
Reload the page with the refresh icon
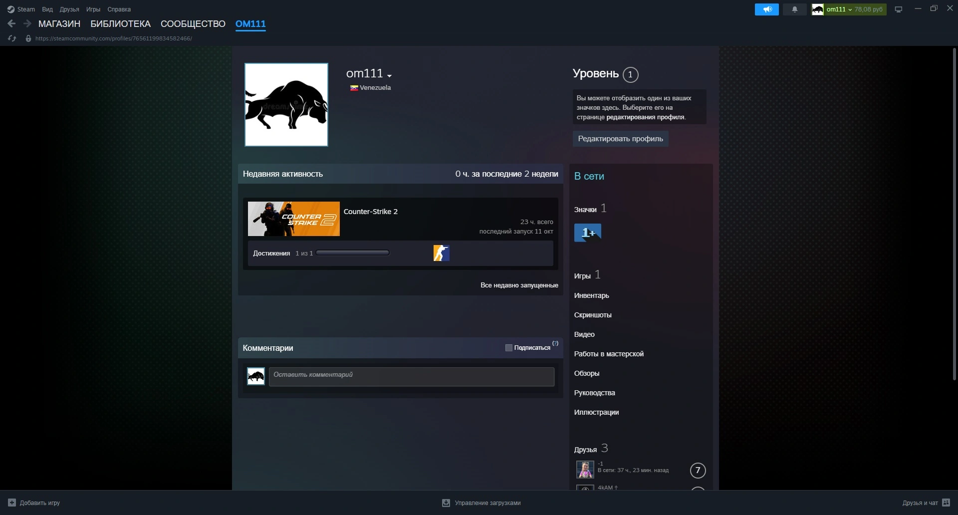pos(12,38)
